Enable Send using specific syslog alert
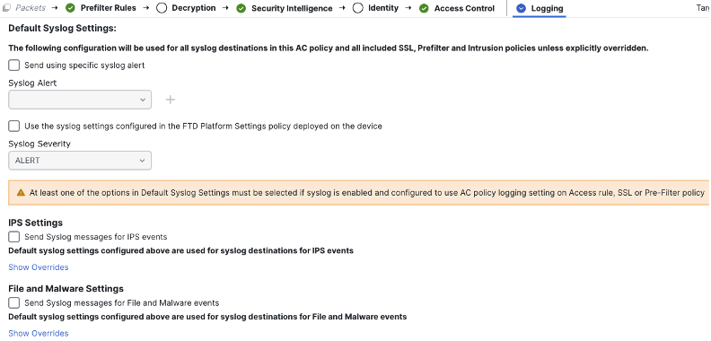The height and width of the screenshot is (341, 711). (x=14, y=66)
